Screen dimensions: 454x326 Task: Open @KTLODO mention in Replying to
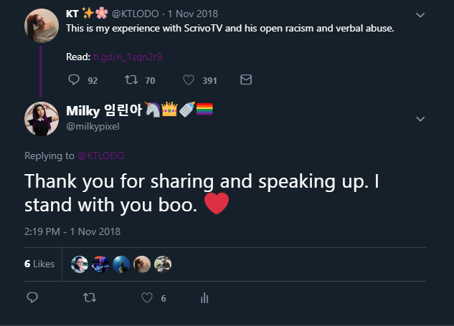(97, 155)
